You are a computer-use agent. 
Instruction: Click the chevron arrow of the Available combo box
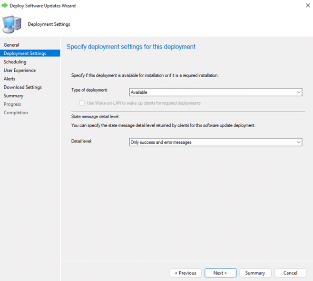pos(298,92)
